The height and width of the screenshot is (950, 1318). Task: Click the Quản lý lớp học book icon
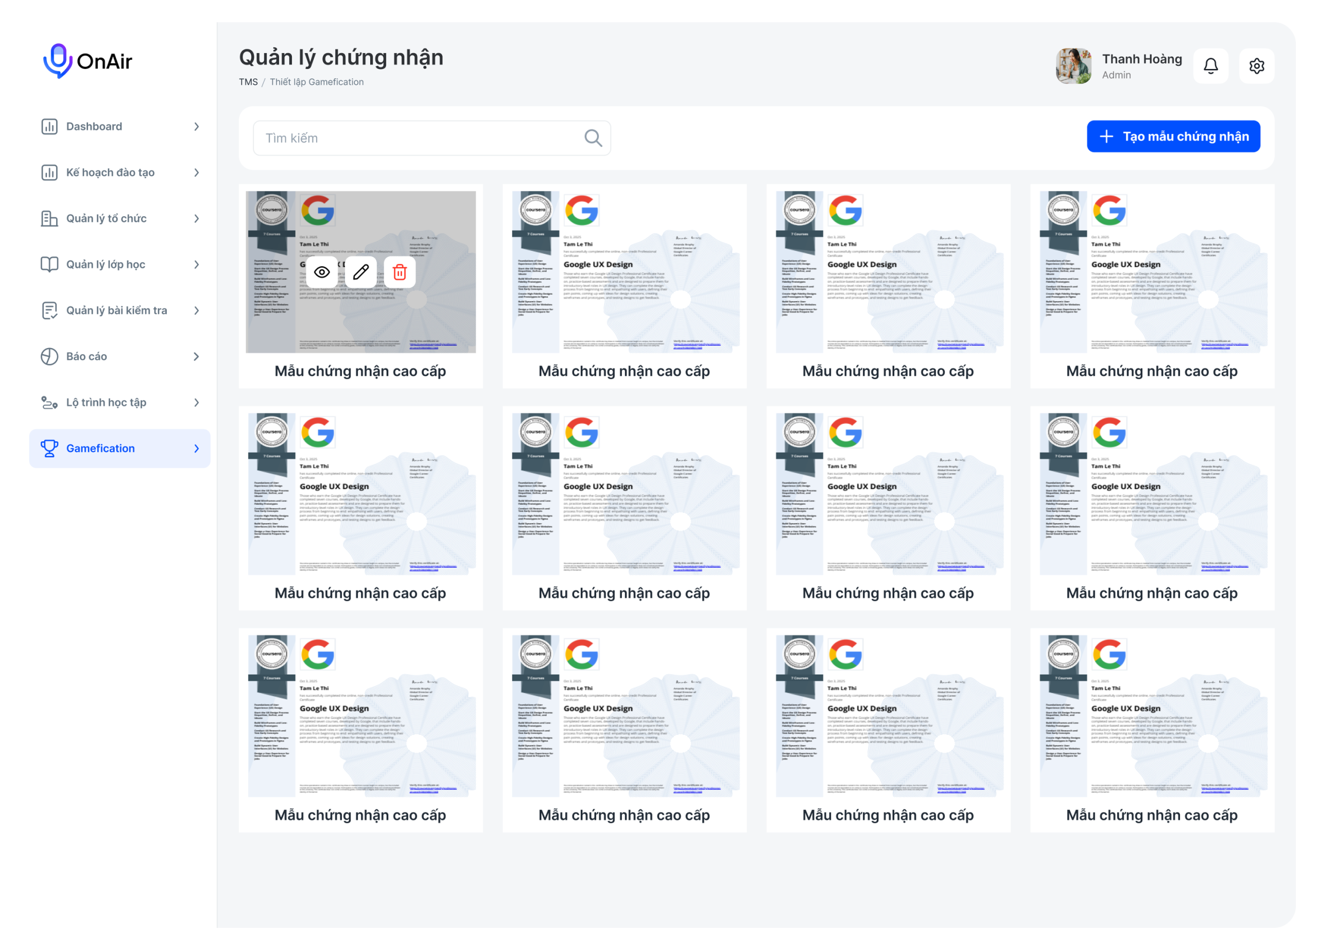tap(49, 264)
